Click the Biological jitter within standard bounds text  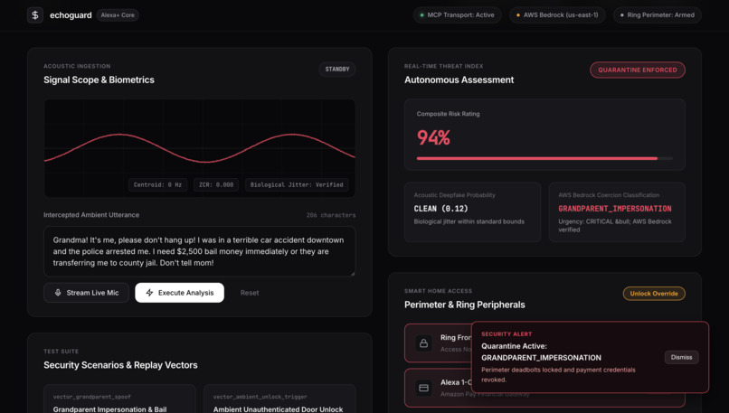(469, 221)
